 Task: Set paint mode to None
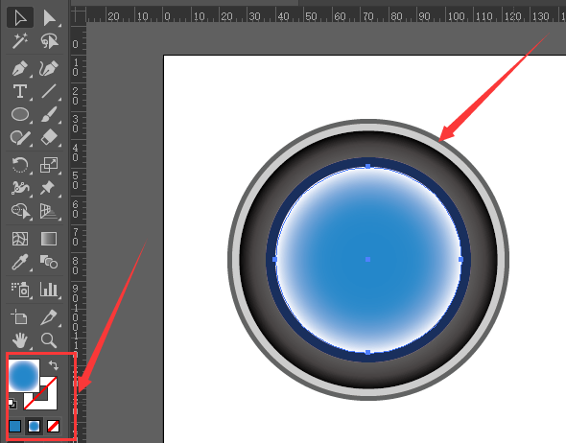53,426
